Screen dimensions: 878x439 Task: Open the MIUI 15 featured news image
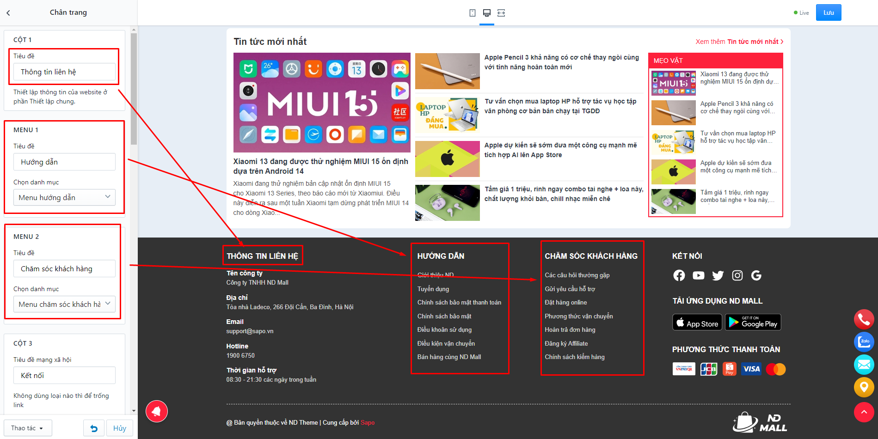click(x=322, y=103)
